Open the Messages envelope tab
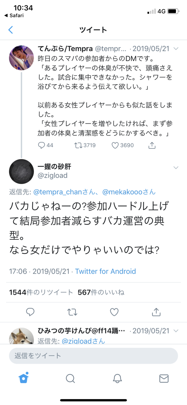 click(164, 378)
